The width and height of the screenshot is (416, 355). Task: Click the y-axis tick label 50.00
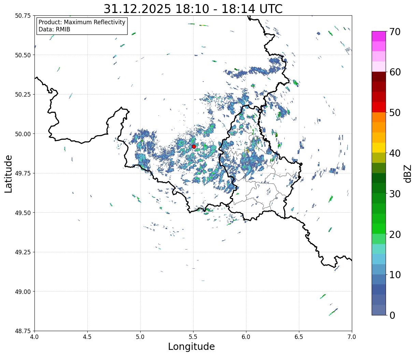coord(23,134)
